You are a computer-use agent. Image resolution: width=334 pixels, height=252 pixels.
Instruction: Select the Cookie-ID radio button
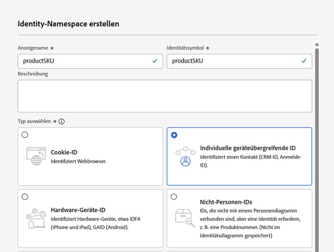[25, 135]
